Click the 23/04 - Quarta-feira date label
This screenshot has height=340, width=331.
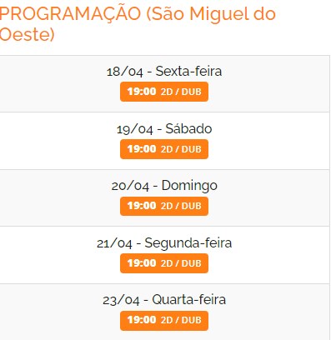(x=164, y=300)
